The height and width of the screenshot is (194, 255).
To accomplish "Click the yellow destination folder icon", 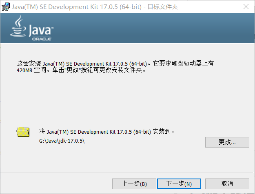I will pos(23,132).
